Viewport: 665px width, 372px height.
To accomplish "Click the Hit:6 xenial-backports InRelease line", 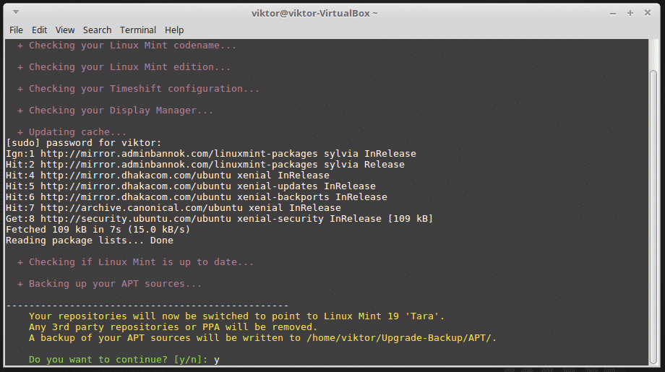I will coord(197,197).
